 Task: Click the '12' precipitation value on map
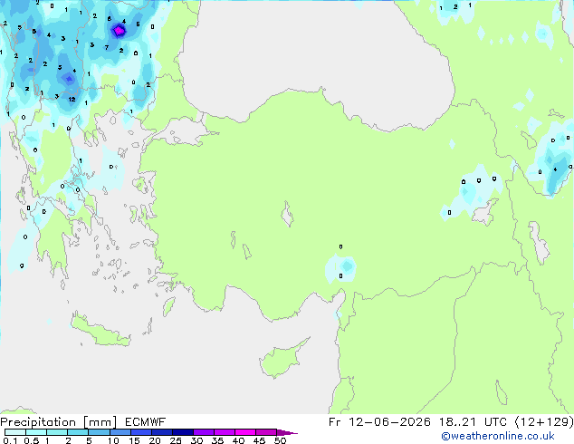[72, 100]
